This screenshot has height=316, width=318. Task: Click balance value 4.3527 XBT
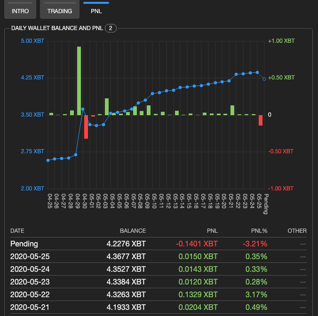(x=126, y=269)
